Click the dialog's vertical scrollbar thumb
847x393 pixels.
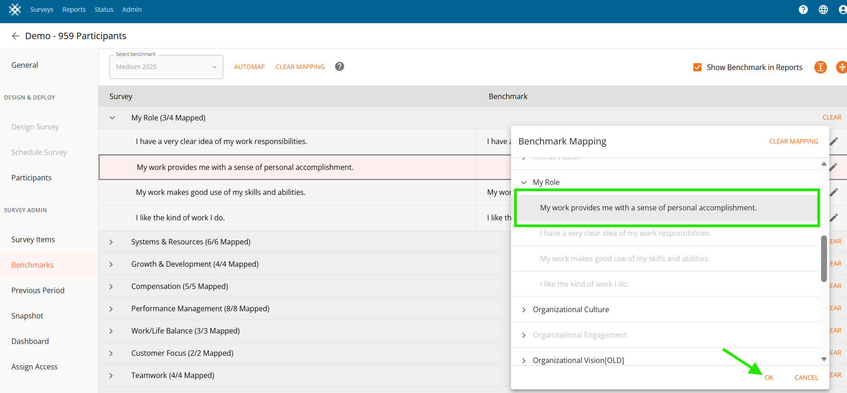[823, 259]
